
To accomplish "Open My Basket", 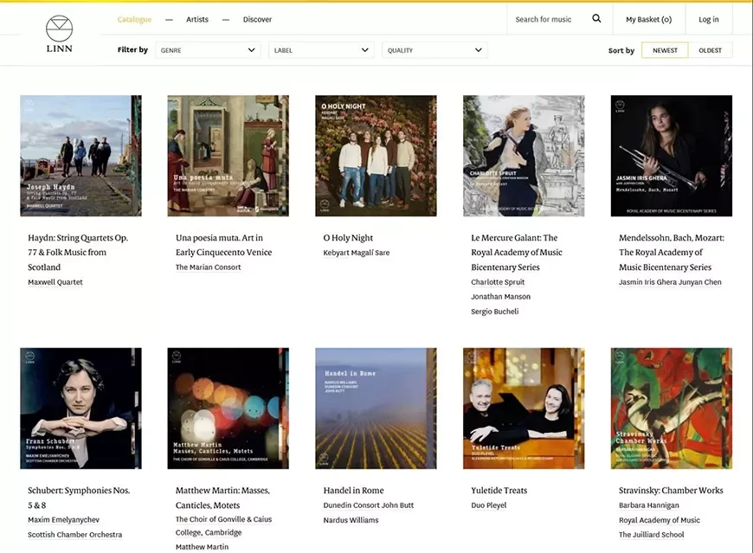I will coord(648,19).
